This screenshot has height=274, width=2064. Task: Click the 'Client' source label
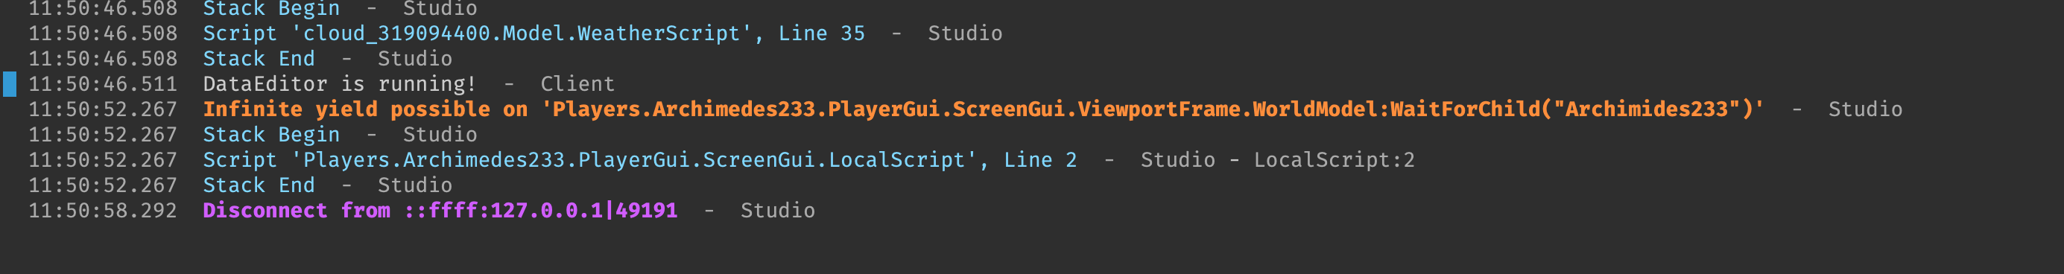pos(577,84)
